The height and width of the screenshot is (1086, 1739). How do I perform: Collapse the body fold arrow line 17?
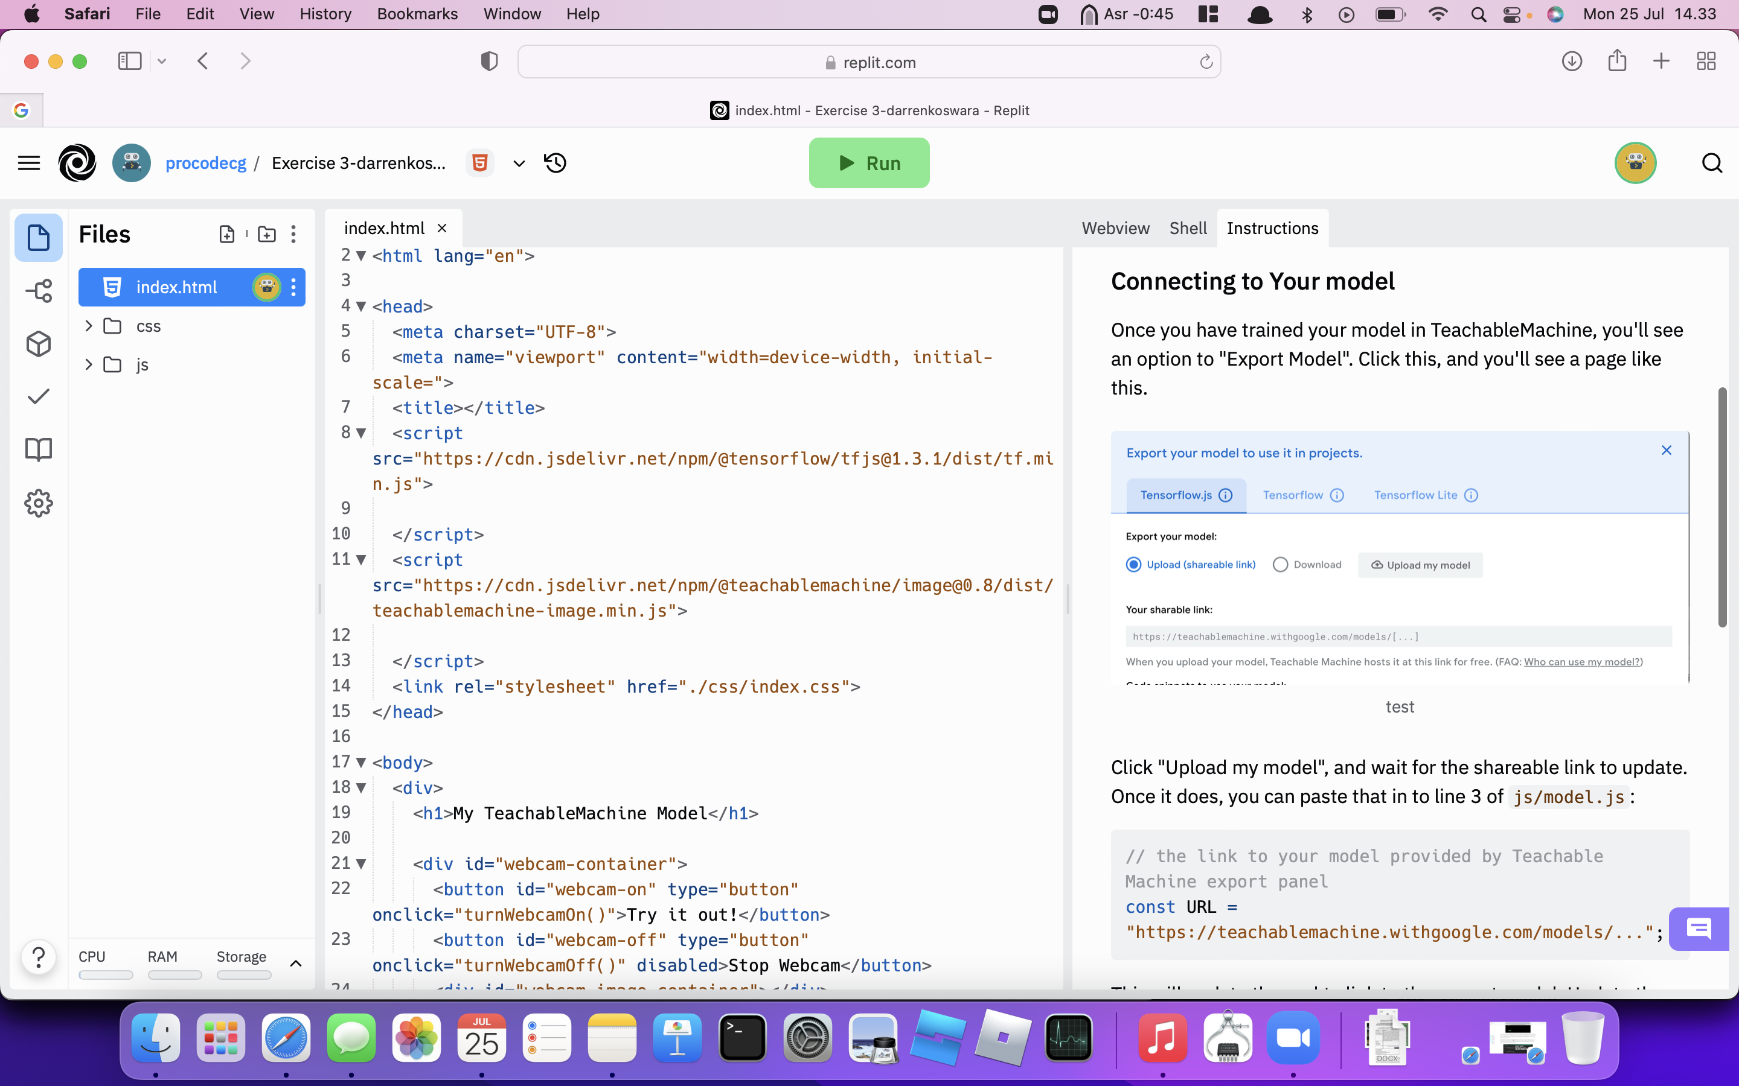pyautogui.click(x=362, y=763)
